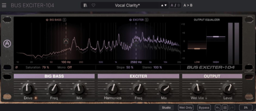Viewport: 256px width, 111px height.
Task: Favorite the preset with the heart icon
Action: coord(93,5)
